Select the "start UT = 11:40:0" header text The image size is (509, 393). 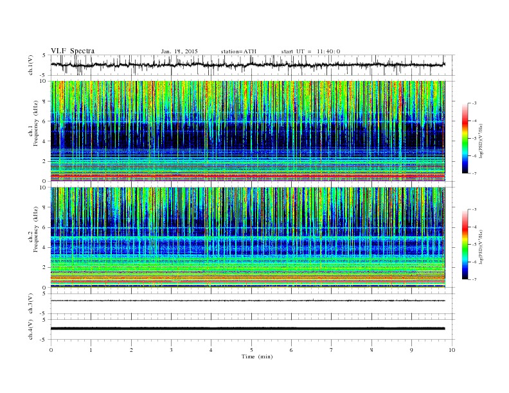pos(310,51)
